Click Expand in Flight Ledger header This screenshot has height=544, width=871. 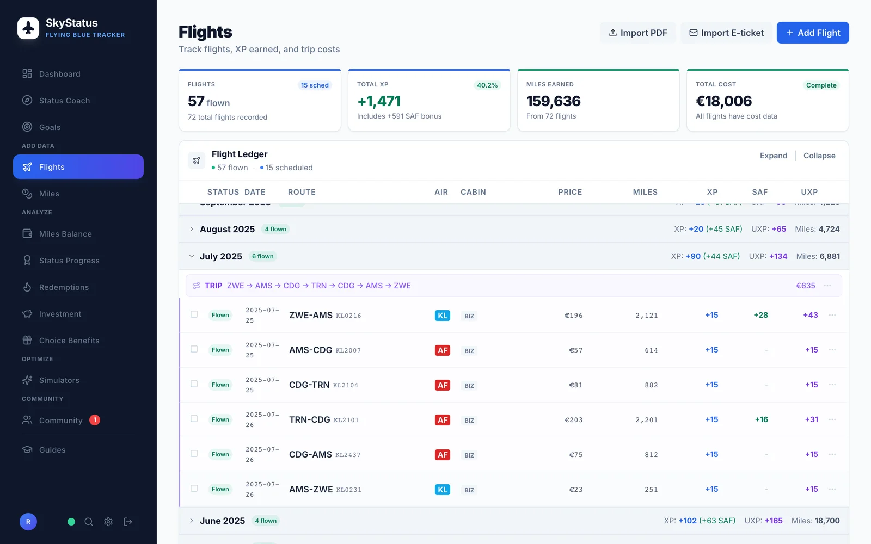pyautogui.click(x=774, y=156)
